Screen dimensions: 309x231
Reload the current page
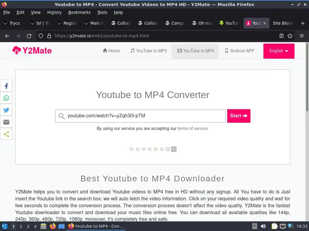[29, 36]
